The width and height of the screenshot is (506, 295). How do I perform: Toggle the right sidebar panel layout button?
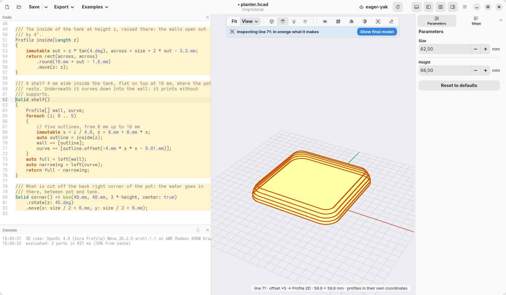tap(453, 7)
